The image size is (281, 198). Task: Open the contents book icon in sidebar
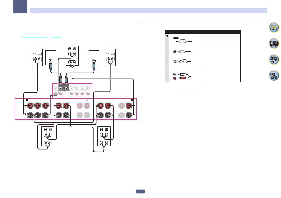274,27
